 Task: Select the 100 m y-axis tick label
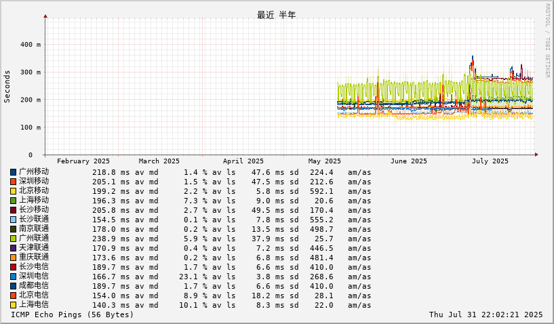(31, 127)
